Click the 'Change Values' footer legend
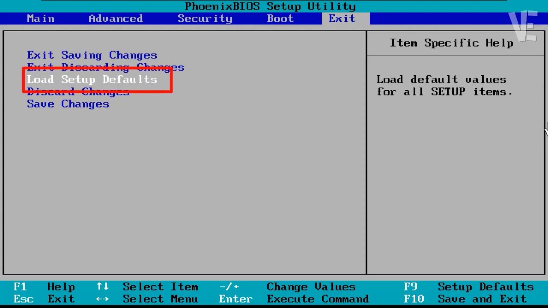The image size is (548, 308). click(x=311, y=287)
